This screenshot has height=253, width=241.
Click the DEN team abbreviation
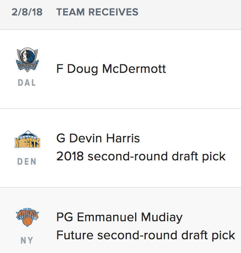[x=27, y=162]
